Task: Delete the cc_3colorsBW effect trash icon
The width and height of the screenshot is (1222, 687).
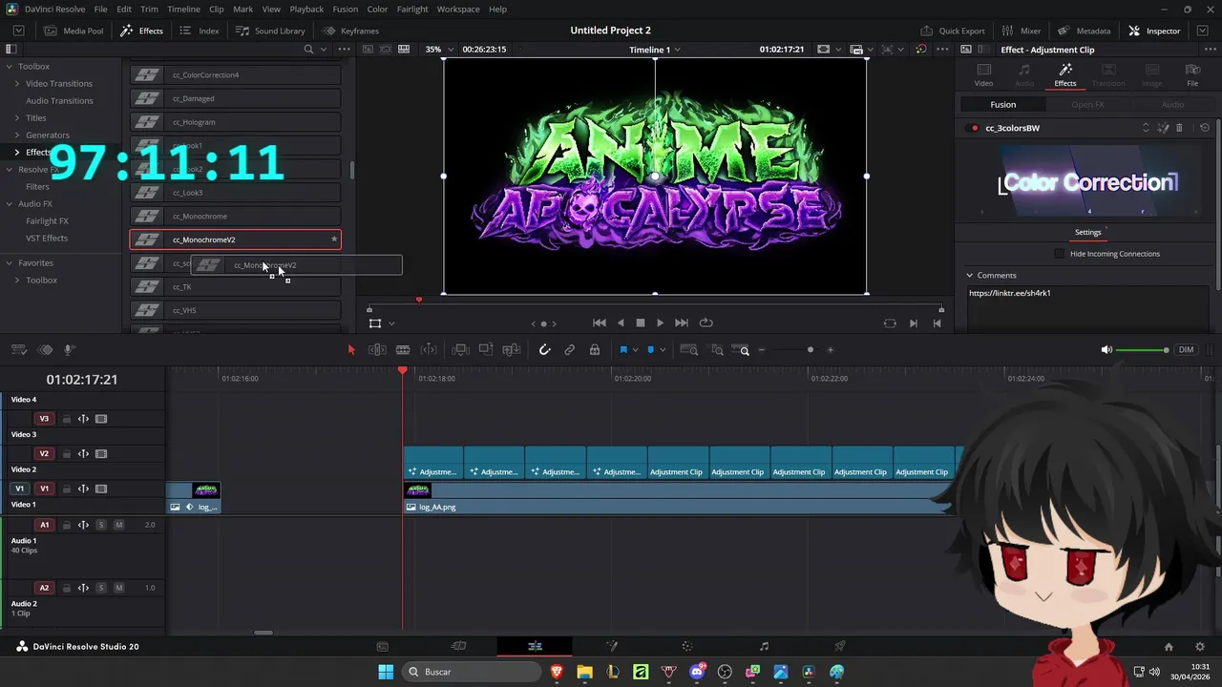Action: click(x=1179, y=128)
